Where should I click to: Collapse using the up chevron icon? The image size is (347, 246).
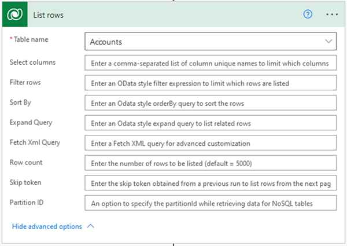[x=90, y=226]
